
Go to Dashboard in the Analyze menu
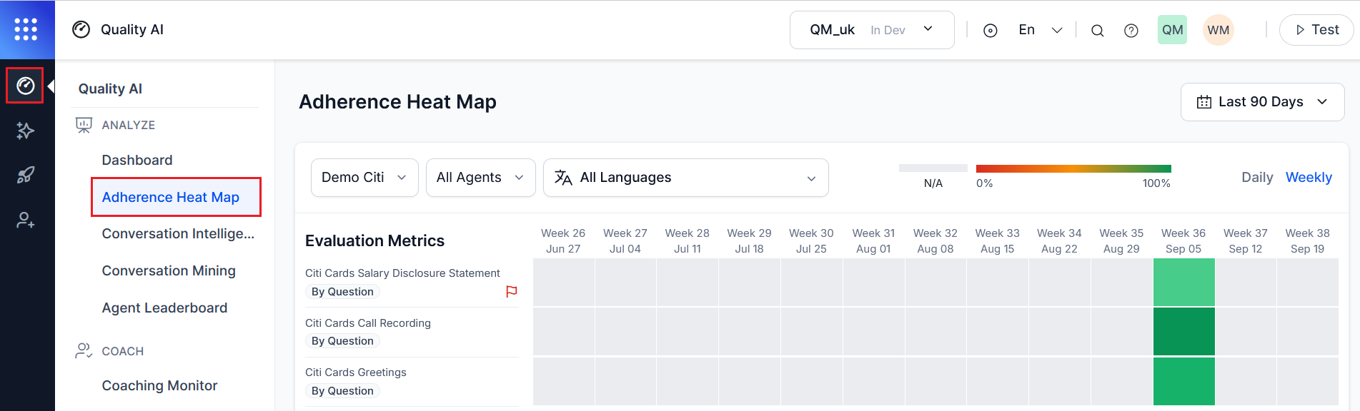137,160
